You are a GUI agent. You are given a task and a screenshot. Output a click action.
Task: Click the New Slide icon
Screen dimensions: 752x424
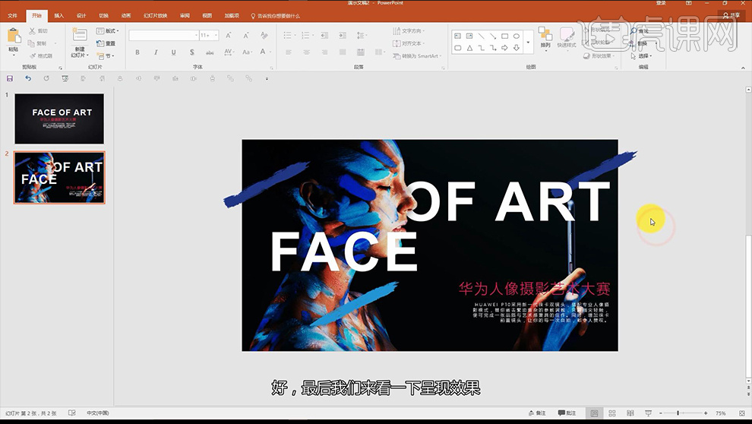click(79, 35)
